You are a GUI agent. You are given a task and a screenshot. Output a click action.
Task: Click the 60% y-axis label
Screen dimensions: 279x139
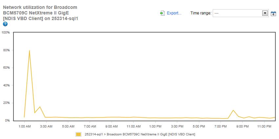click(x=6, y=68)
